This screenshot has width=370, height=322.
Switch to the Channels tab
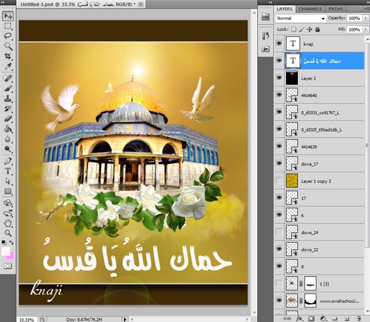pyautogui.click(x=310, y=9)
